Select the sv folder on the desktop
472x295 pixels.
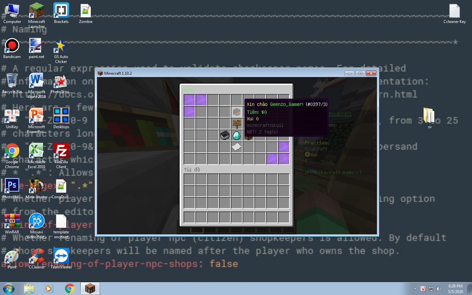(x=429, y=118)
